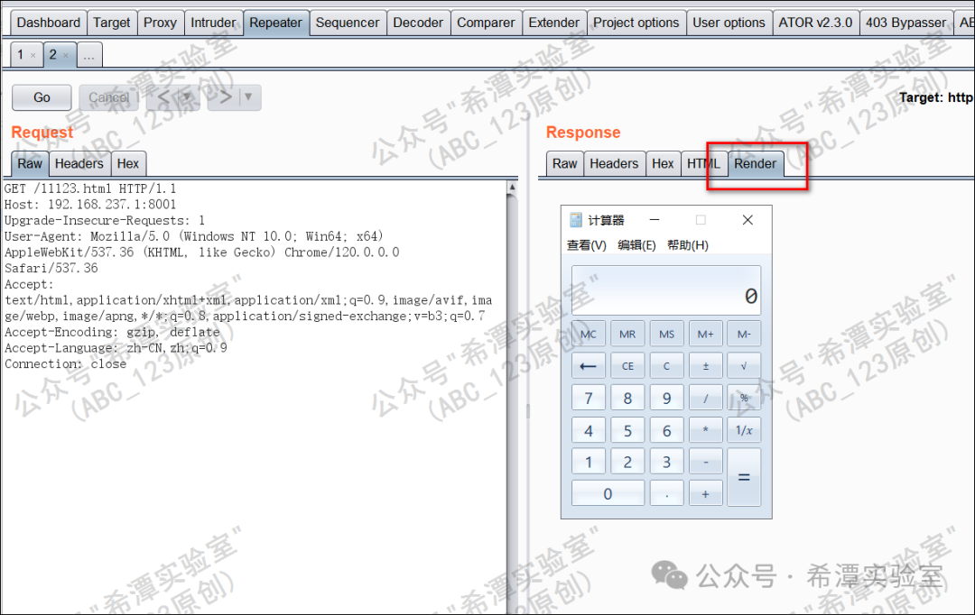Viewport: 975px width, 615px height.
Task: Click calculator square root button
Action: [744, 366]
